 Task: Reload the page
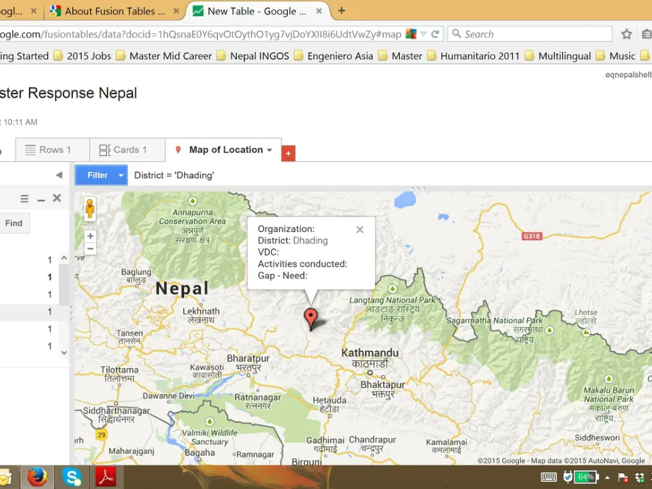436,34
